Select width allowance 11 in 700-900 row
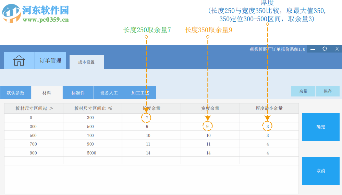Screen dimensions: 342x195 pos(210,144)
